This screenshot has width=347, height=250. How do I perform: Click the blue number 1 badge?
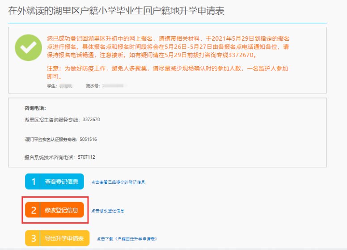(33, 182)
